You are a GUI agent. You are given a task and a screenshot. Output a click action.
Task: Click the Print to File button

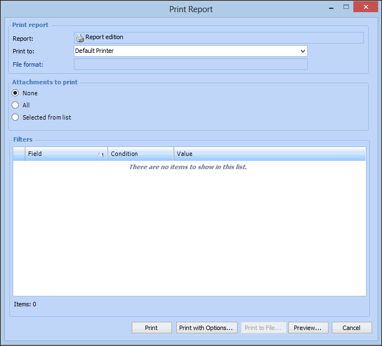(263, 328)
